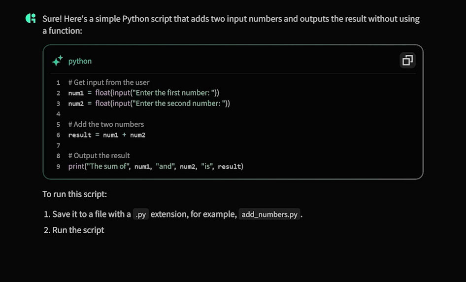Click the "# Add the two numbers" comment
Screen dimensions: 466x282
coord(106,124)
